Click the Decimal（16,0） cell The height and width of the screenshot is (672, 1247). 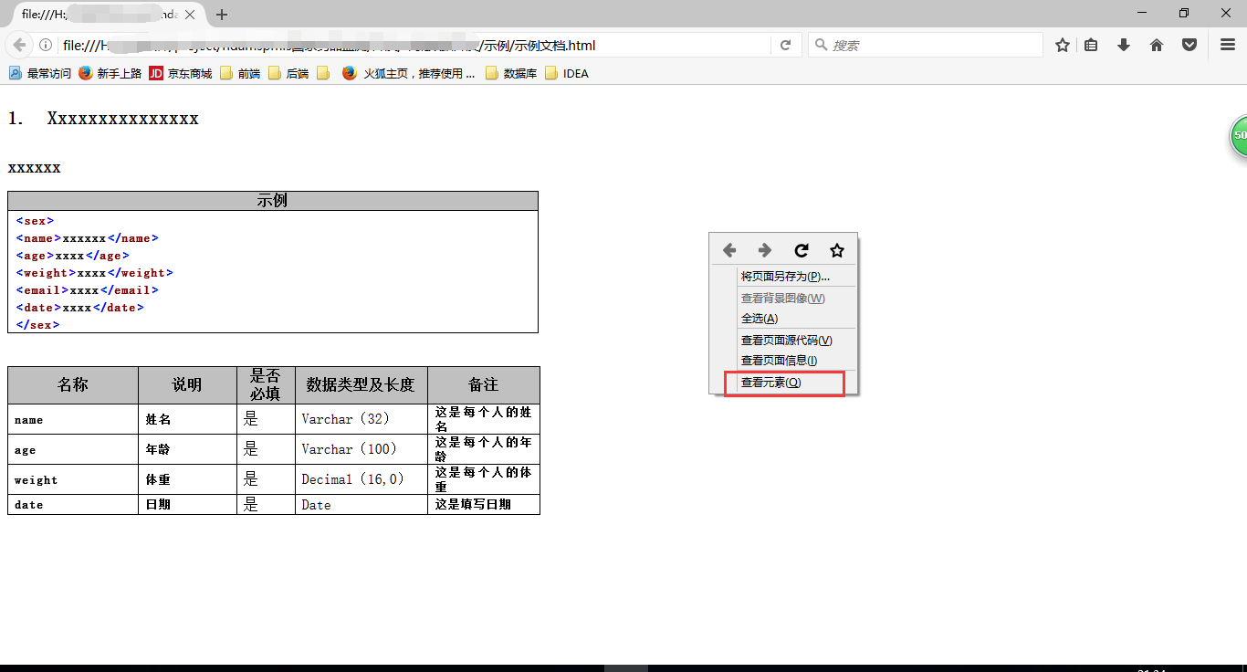pos(362,479)
